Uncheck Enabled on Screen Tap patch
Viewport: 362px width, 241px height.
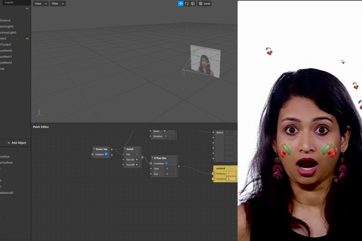(106, 154)
